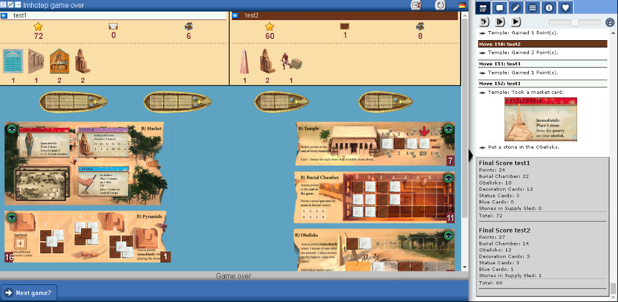Click the question-mark step replay button
Image resolution: width=618 pixels, height=302 pixels.
(484, 22)
